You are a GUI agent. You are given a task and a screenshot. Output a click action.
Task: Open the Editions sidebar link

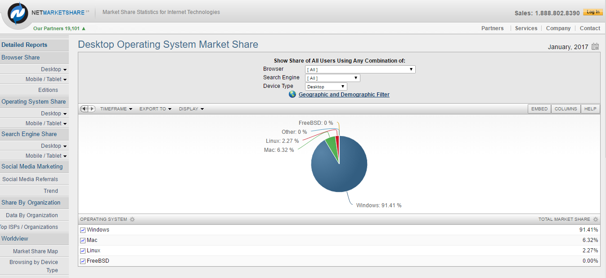48,90
